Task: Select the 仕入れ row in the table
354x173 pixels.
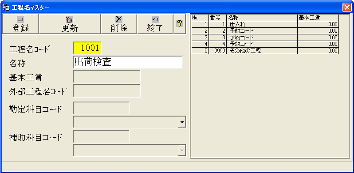Action: [265, 24]
